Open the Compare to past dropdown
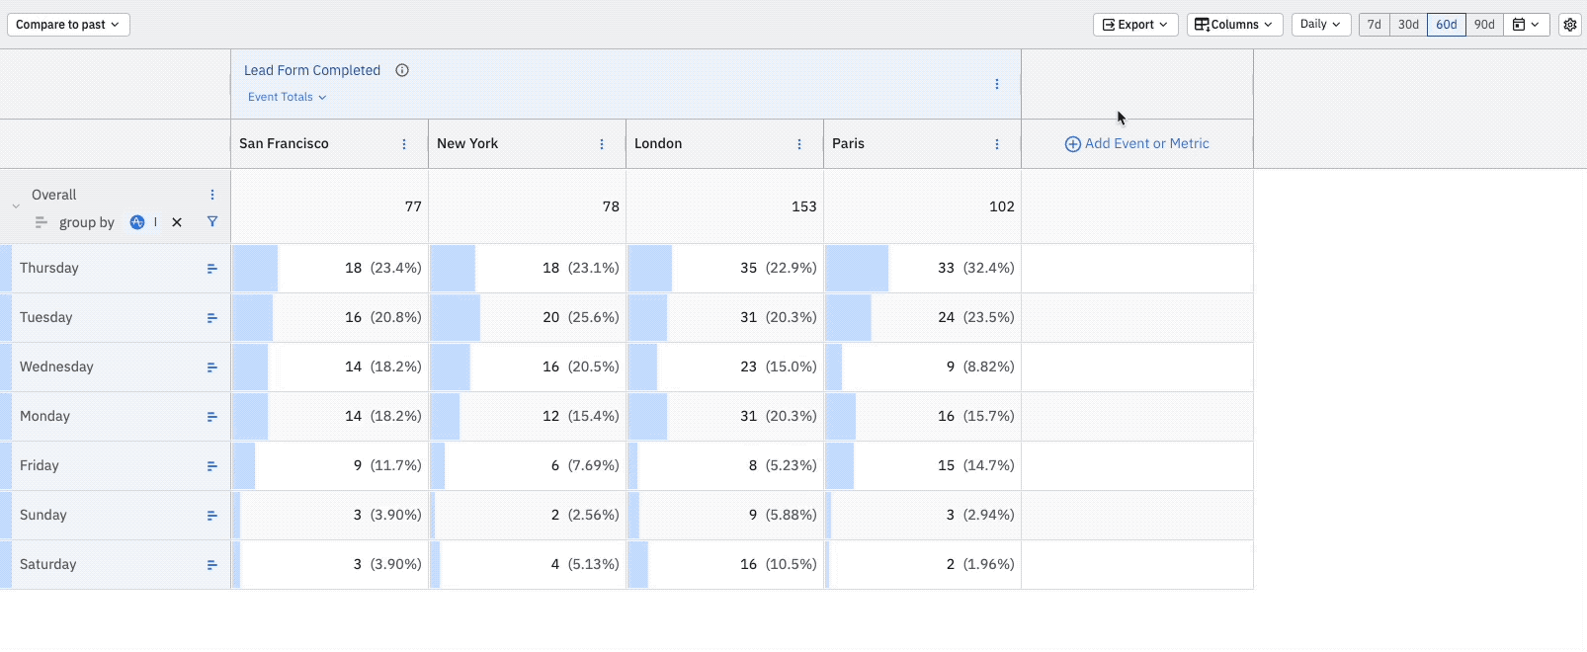1587x652 pixels. click(x=68, y=25)
